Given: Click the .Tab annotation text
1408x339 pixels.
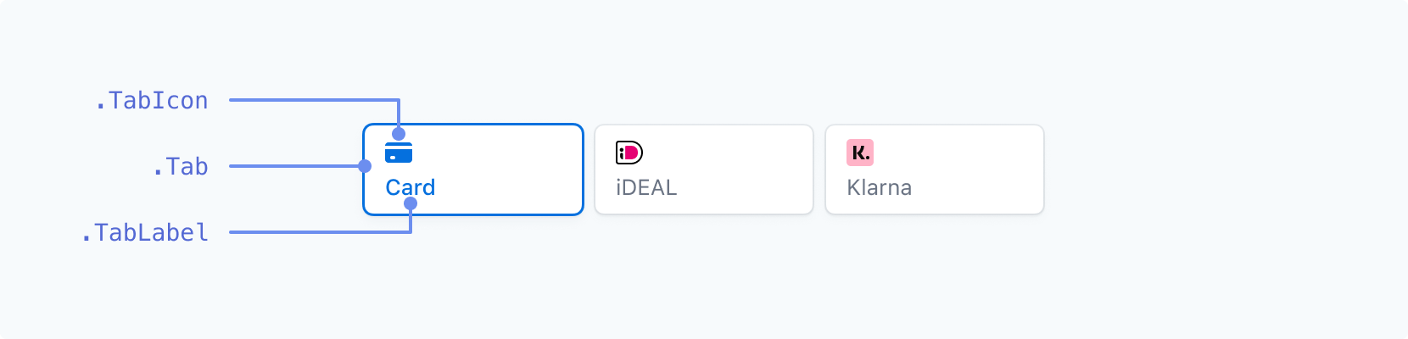Looking at the screenshot, I should [180, 167].
